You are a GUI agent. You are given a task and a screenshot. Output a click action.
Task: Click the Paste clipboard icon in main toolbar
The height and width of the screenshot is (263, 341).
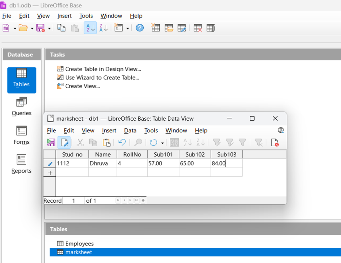click(75, 28)
